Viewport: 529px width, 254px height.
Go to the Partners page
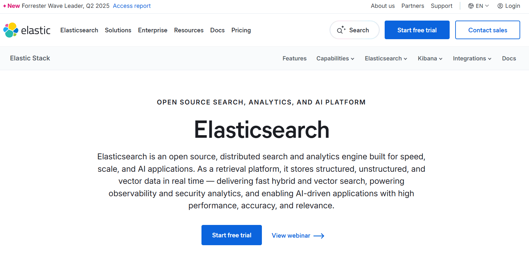412,6
